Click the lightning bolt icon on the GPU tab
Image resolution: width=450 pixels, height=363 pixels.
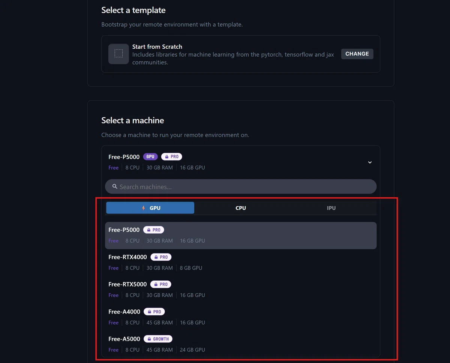pos(143,208)
